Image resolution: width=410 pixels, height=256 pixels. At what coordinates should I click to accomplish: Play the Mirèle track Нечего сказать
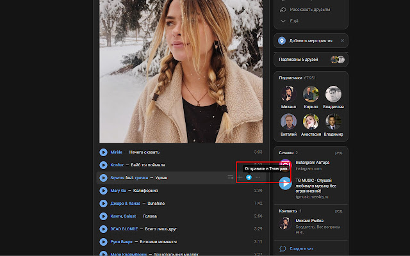click(103, 152)
